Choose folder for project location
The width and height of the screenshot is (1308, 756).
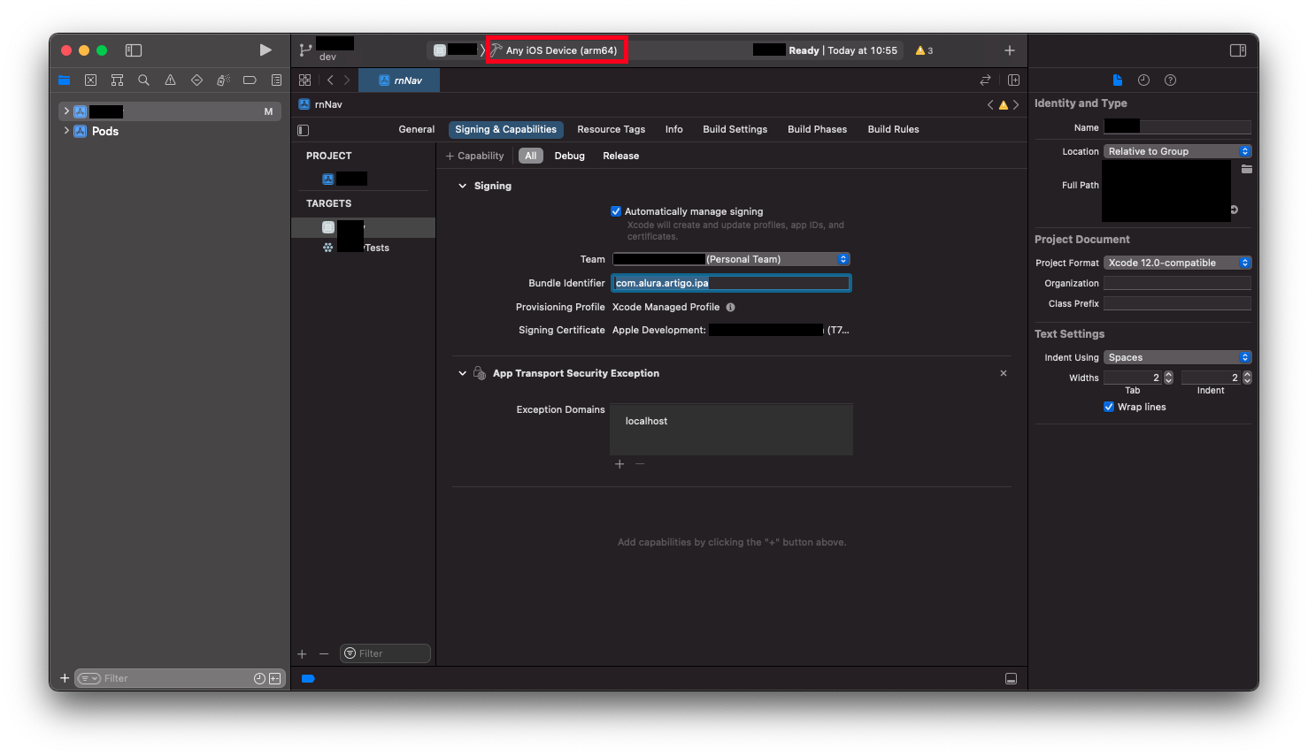[x=1246, y=169]
